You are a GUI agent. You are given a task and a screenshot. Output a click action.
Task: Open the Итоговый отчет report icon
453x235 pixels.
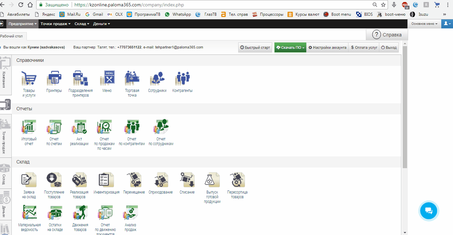tap(29, 127)
